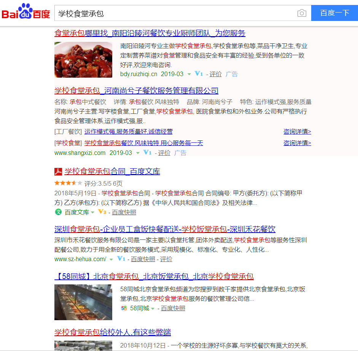This screenshot has height=351, width=358.
Task: Open 学校食堂承包合同_百度文库 result title
Action: [112, 171]
